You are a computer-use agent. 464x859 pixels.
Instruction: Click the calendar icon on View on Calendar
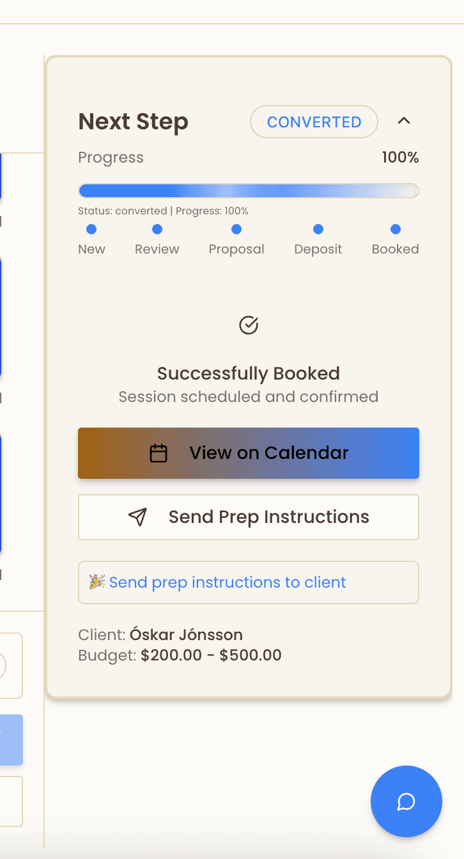coord(159,453)
